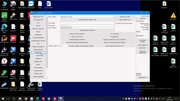
Task: Toggle the Включено checkbox
Action: (x=137, y=21)
